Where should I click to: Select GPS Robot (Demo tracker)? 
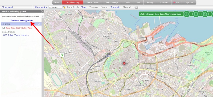(16, 35)
